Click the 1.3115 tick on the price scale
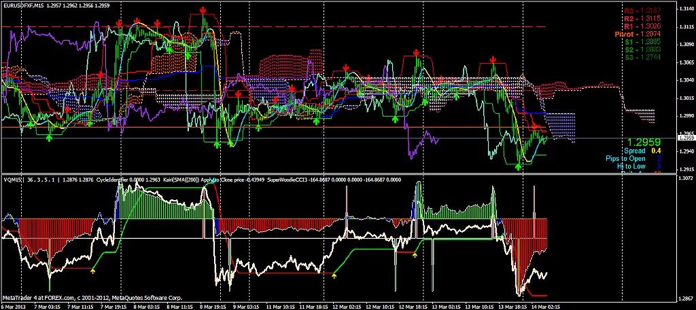Viewport: 696px width, 310px height. click(686, 26)
